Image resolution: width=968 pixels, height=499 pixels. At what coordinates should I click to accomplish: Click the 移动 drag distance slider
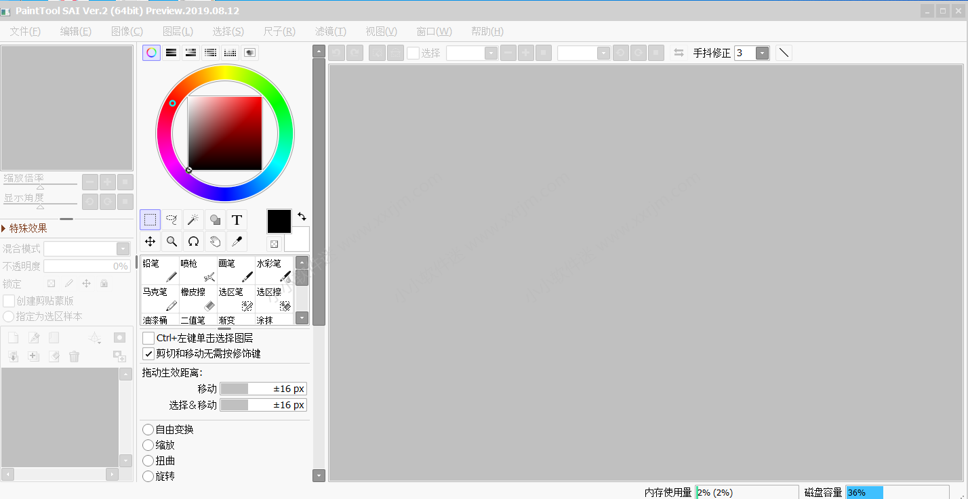(263, 389)
